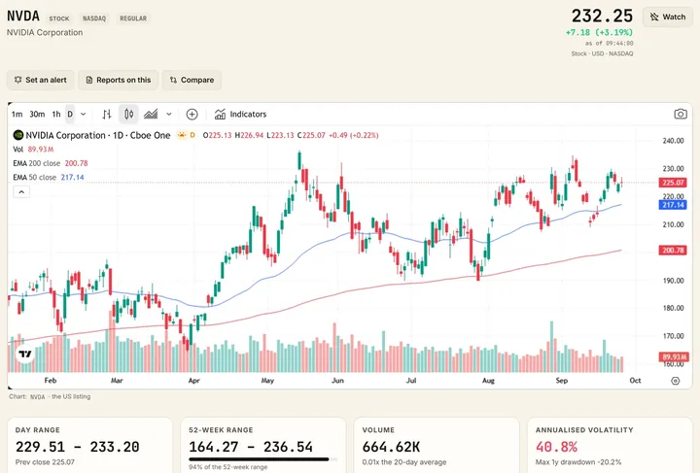
Task: Click the 52-week range value 164.27 - 236.54
Action: click(x=251, y=447)
